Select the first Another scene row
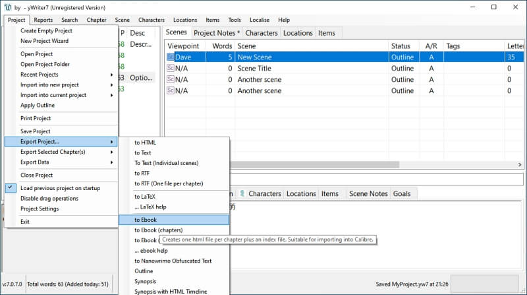Viewport: 527px width, 295px height. click(344, 79)
